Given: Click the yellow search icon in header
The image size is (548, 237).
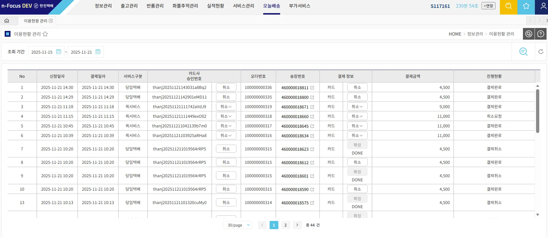Looking at the screenshot, I should (508, 6).
